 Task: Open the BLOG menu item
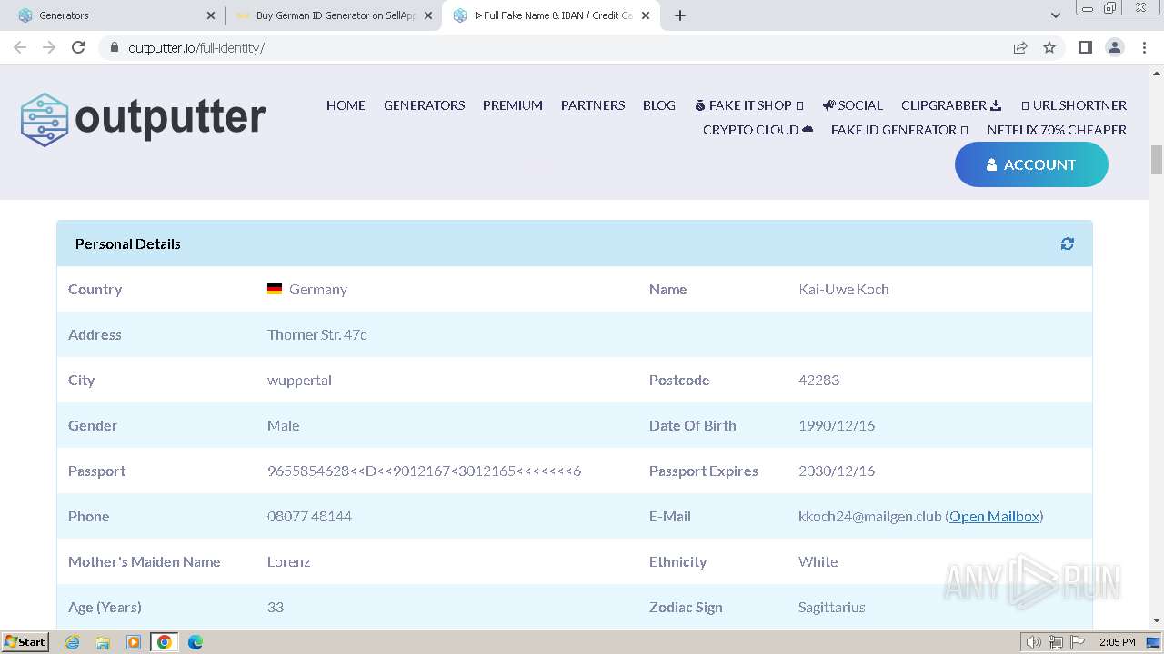tap(659, 105)
